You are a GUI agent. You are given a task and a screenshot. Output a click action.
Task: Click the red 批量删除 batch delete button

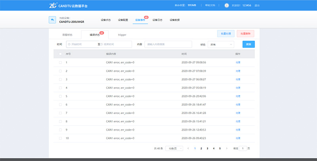click(x=245, y=34)
